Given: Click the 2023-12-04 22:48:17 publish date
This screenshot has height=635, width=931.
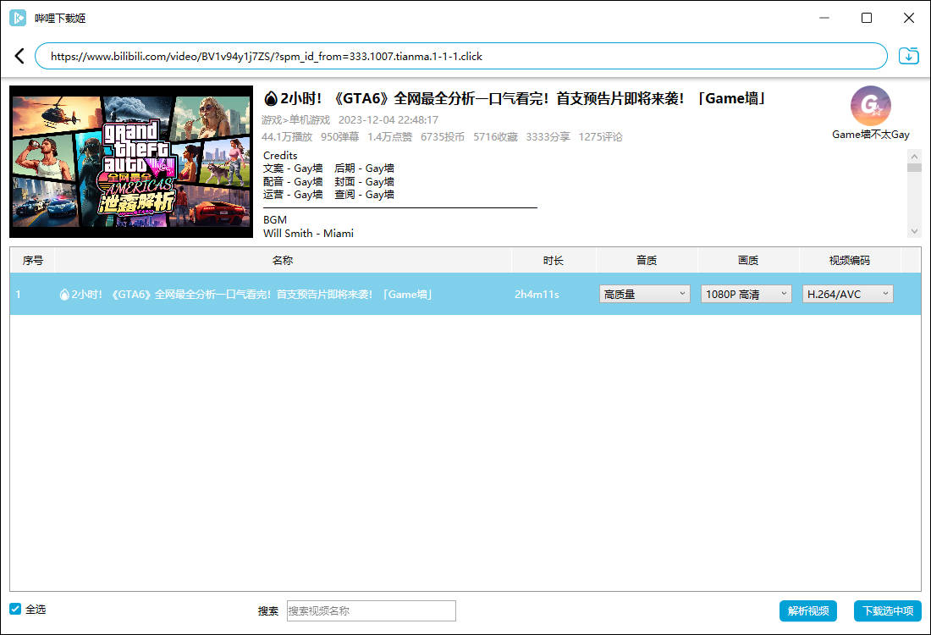Looking at the screenshot, I should (x=388, y=120).
